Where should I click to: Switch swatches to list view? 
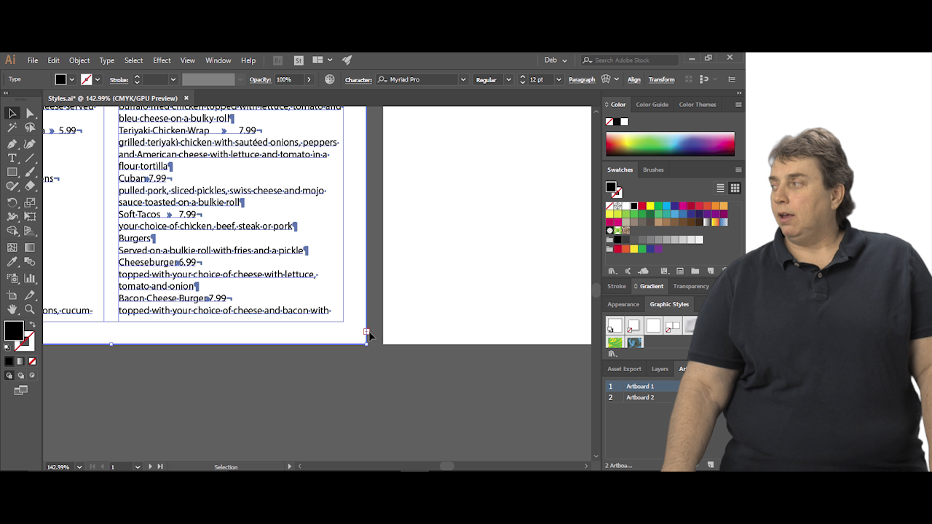pyautogui.click(x=721, y=188)
